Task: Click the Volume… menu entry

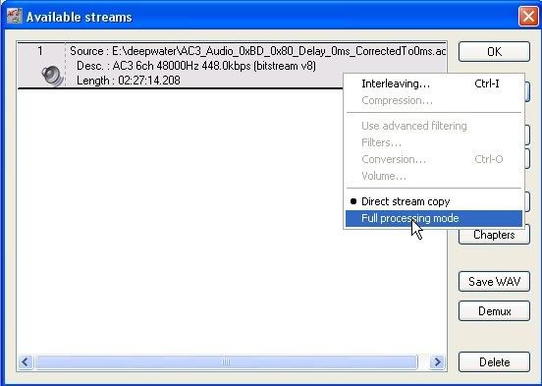Action: coord(434,176)
